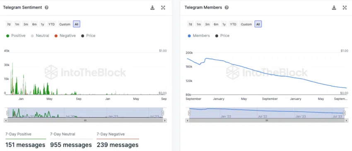Choose 1y range in Telegram Members

click(224, 24)
